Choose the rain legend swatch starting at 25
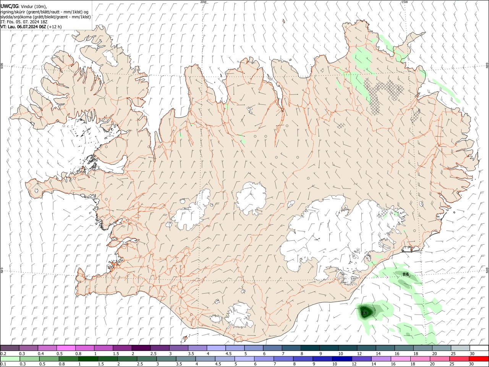This screenshot has width=489, height=367. coord(460,359)
